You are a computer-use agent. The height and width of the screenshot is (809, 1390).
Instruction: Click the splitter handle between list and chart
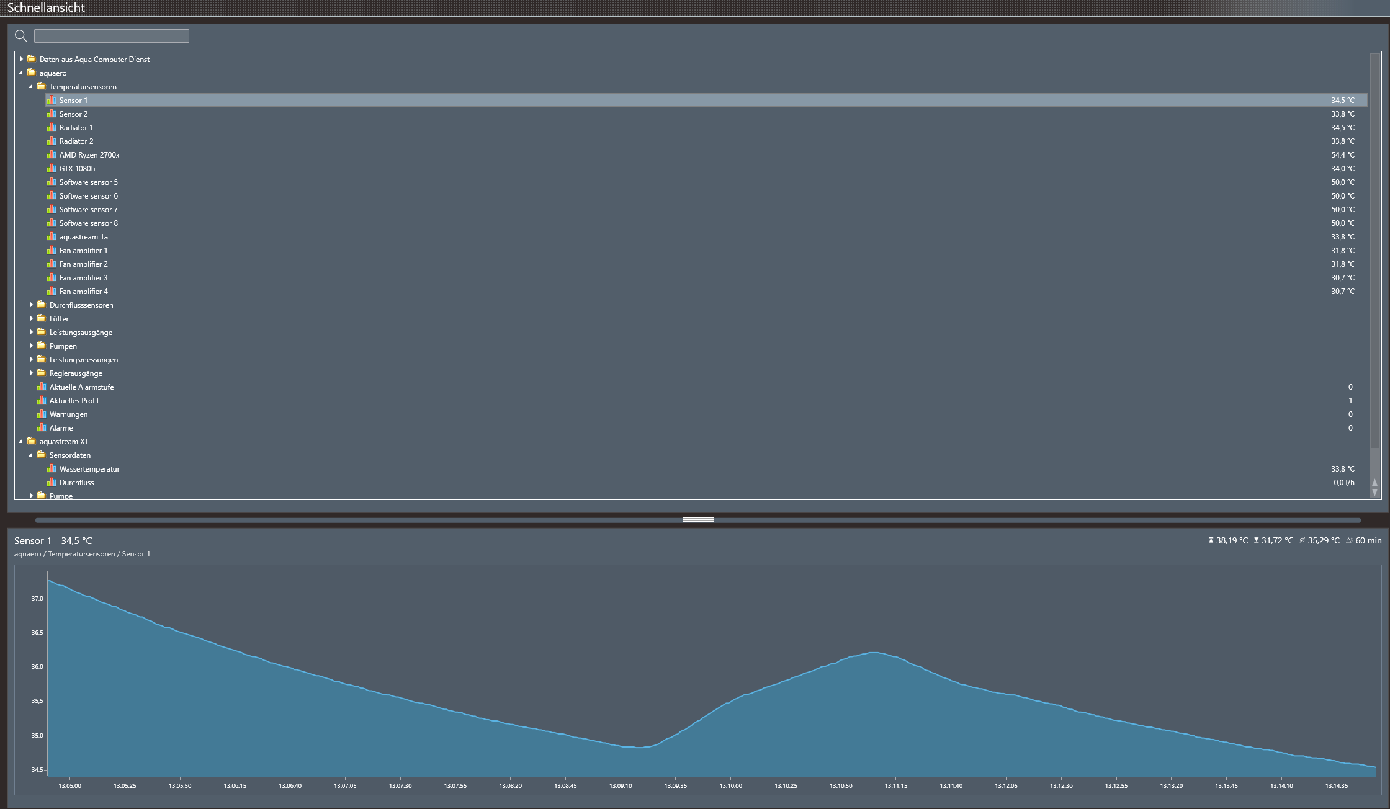coord(697,520)
